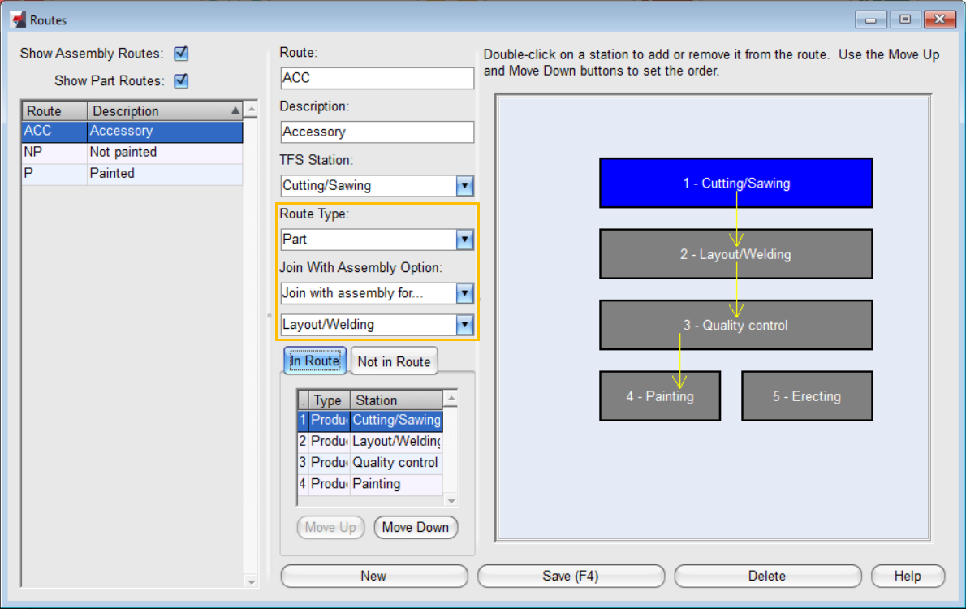Open the Route Type dropdown

coord(464,239)
